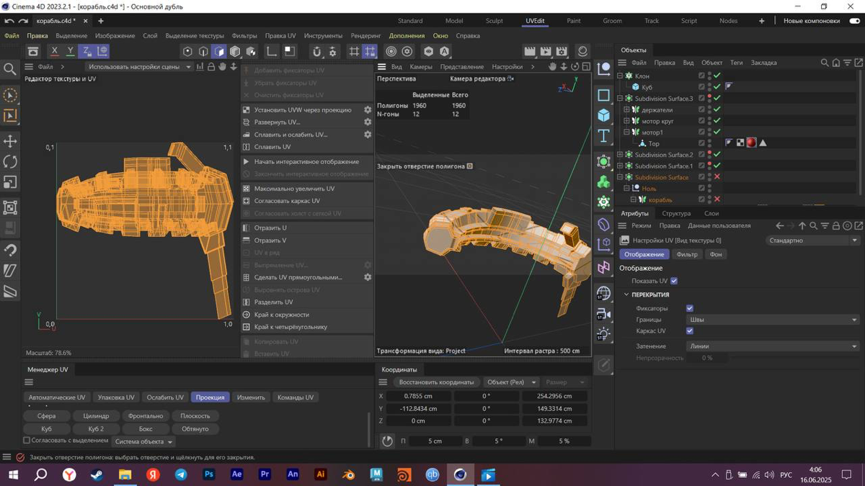Click the X position 0.7855 cm field
The image size is (865, 486).
(x=418, y=396)
